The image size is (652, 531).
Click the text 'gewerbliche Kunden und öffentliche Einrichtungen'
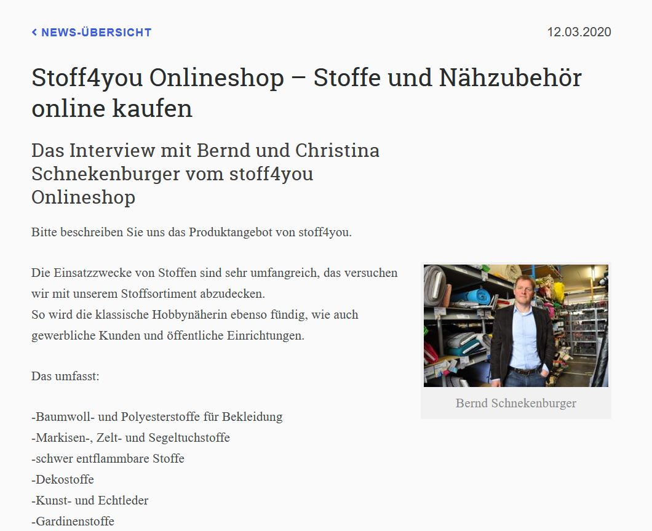pos(168,336)
